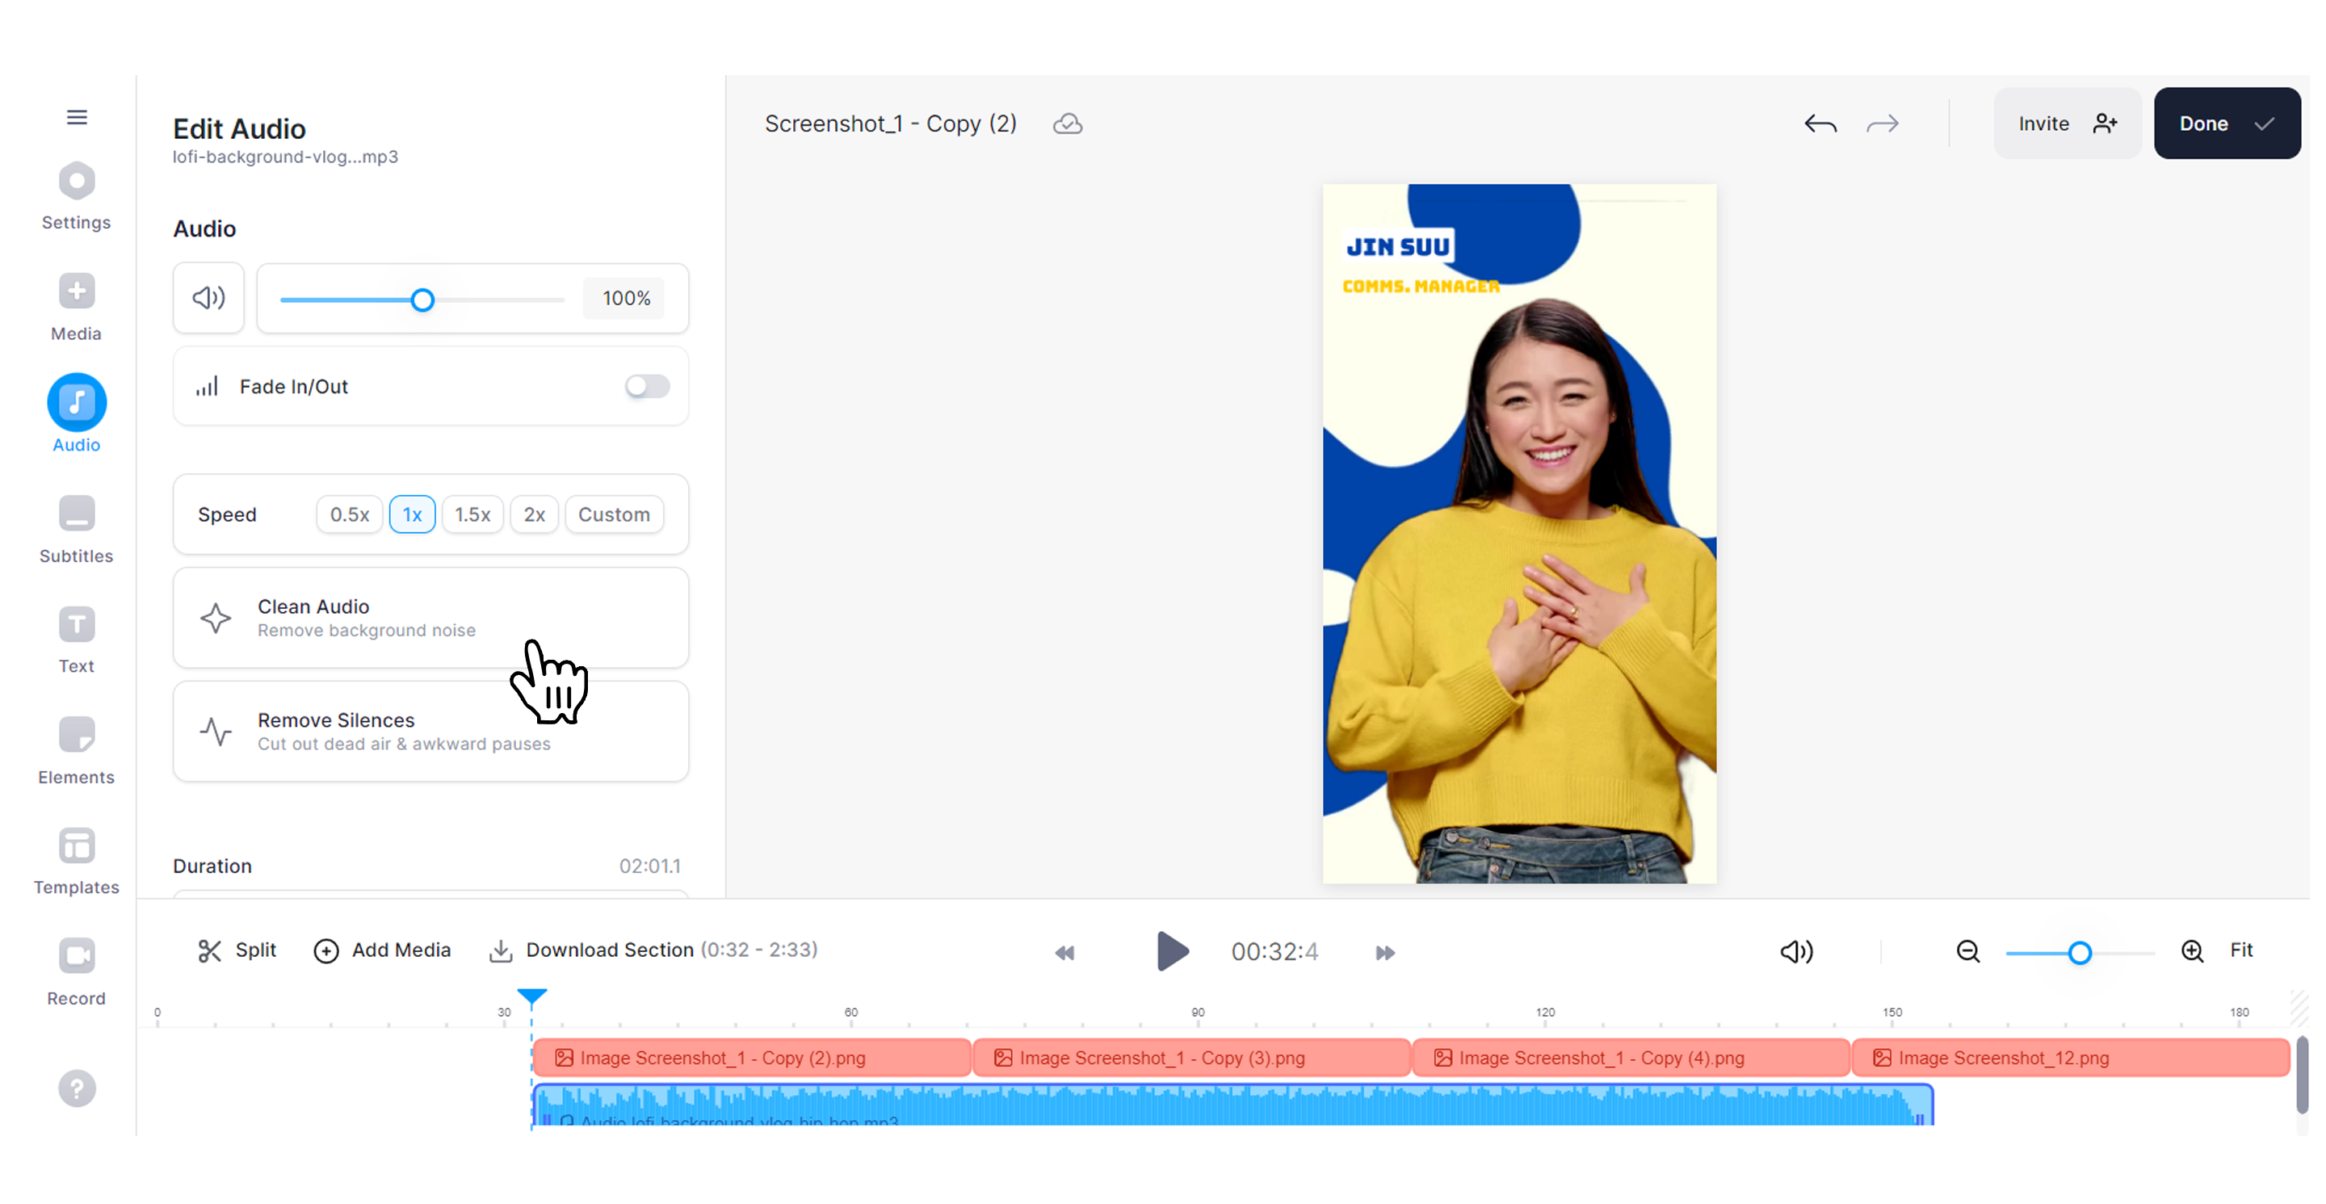Click the Invite button
This screenshot has width=2326, height=1204.
(x=2067, y=124)
